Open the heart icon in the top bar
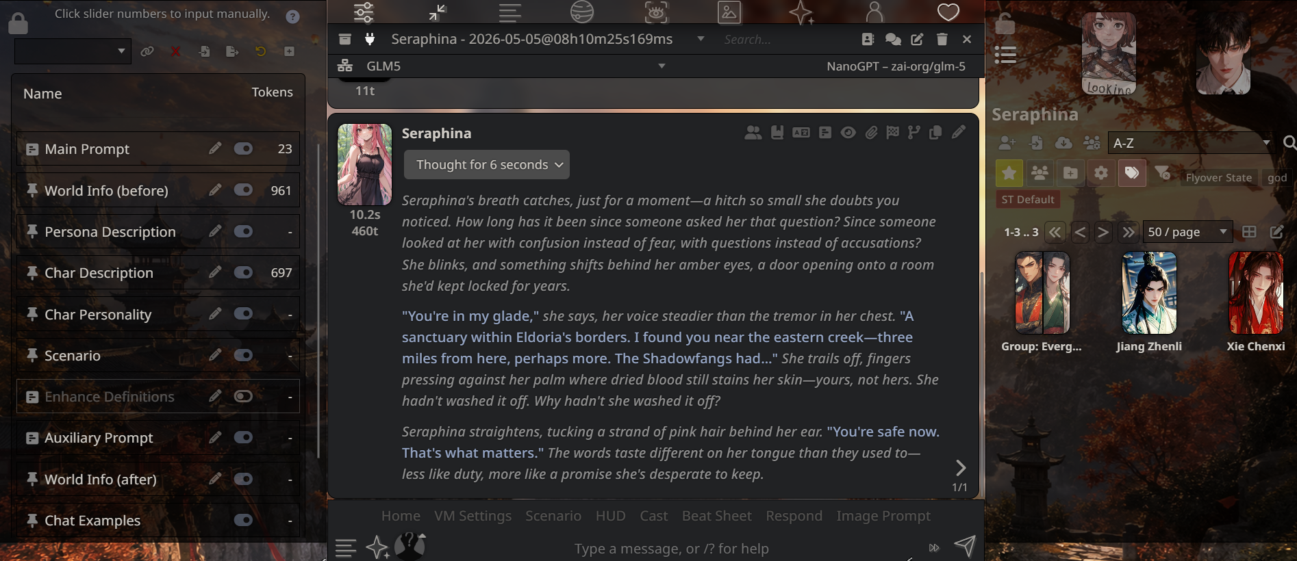1297x561 pixels. (x=948, y=12)
